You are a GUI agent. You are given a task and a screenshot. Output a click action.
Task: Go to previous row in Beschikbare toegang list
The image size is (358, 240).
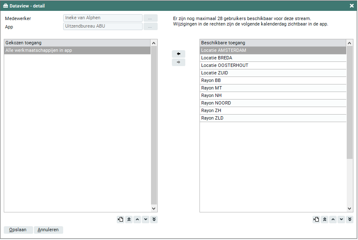[x=333, y=220]
